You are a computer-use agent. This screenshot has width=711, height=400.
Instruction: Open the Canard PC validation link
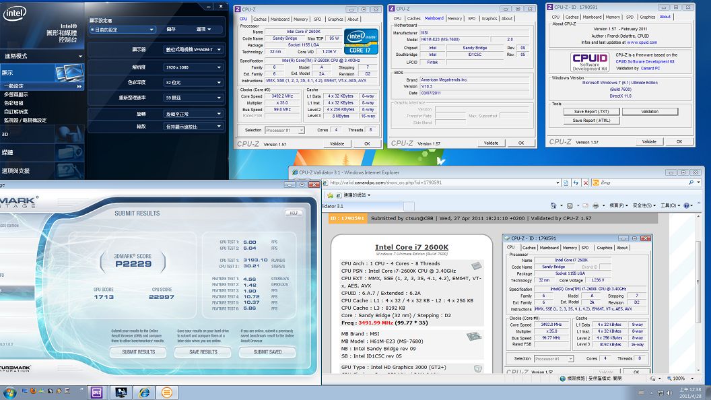(x=650, y=69)
